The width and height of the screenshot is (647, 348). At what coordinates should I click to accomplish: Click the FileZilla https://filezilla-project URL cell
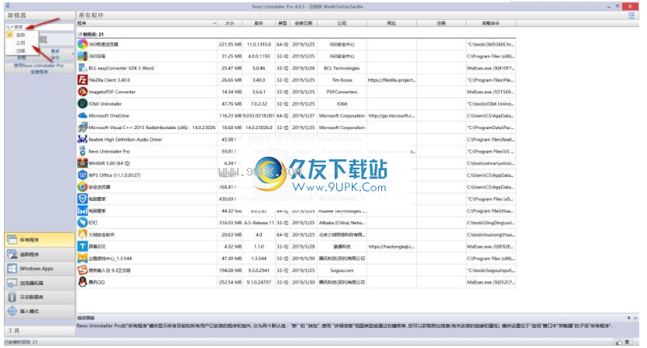(x=391, y=80)
